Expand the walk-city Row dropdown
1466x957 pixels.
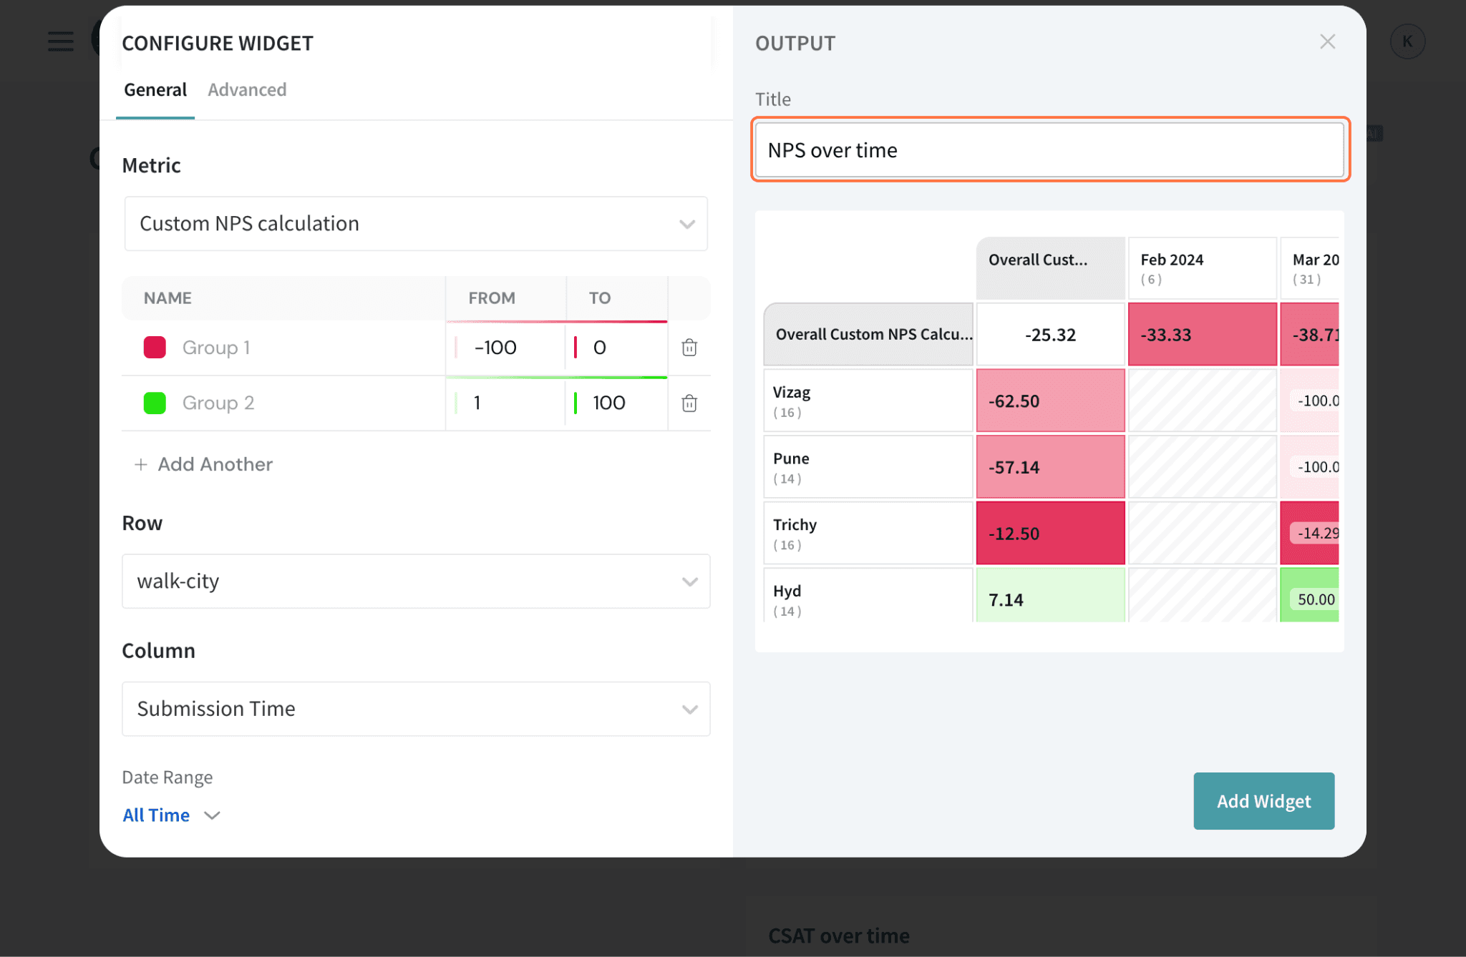tap(416, 581)
